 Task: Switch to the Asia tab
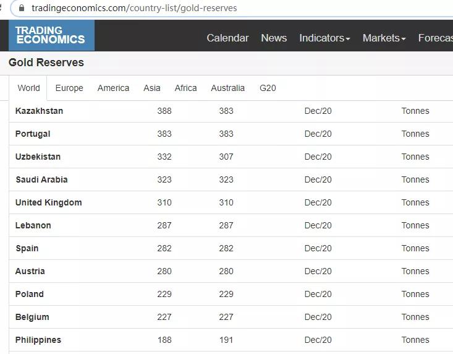point(151,88)
